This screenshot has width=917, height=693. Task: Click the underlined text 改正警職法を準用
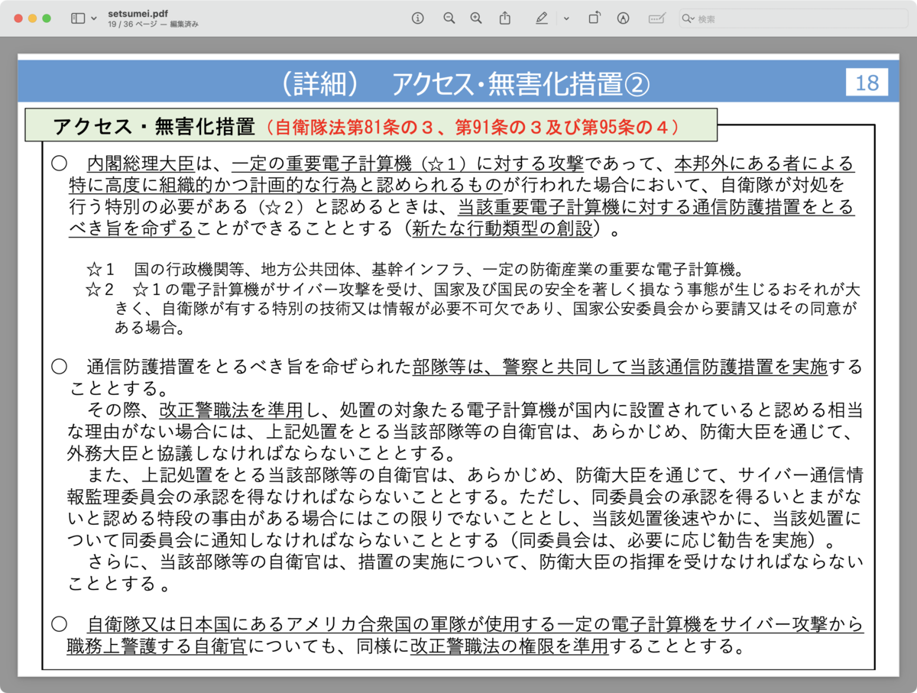tap(232, 409)
